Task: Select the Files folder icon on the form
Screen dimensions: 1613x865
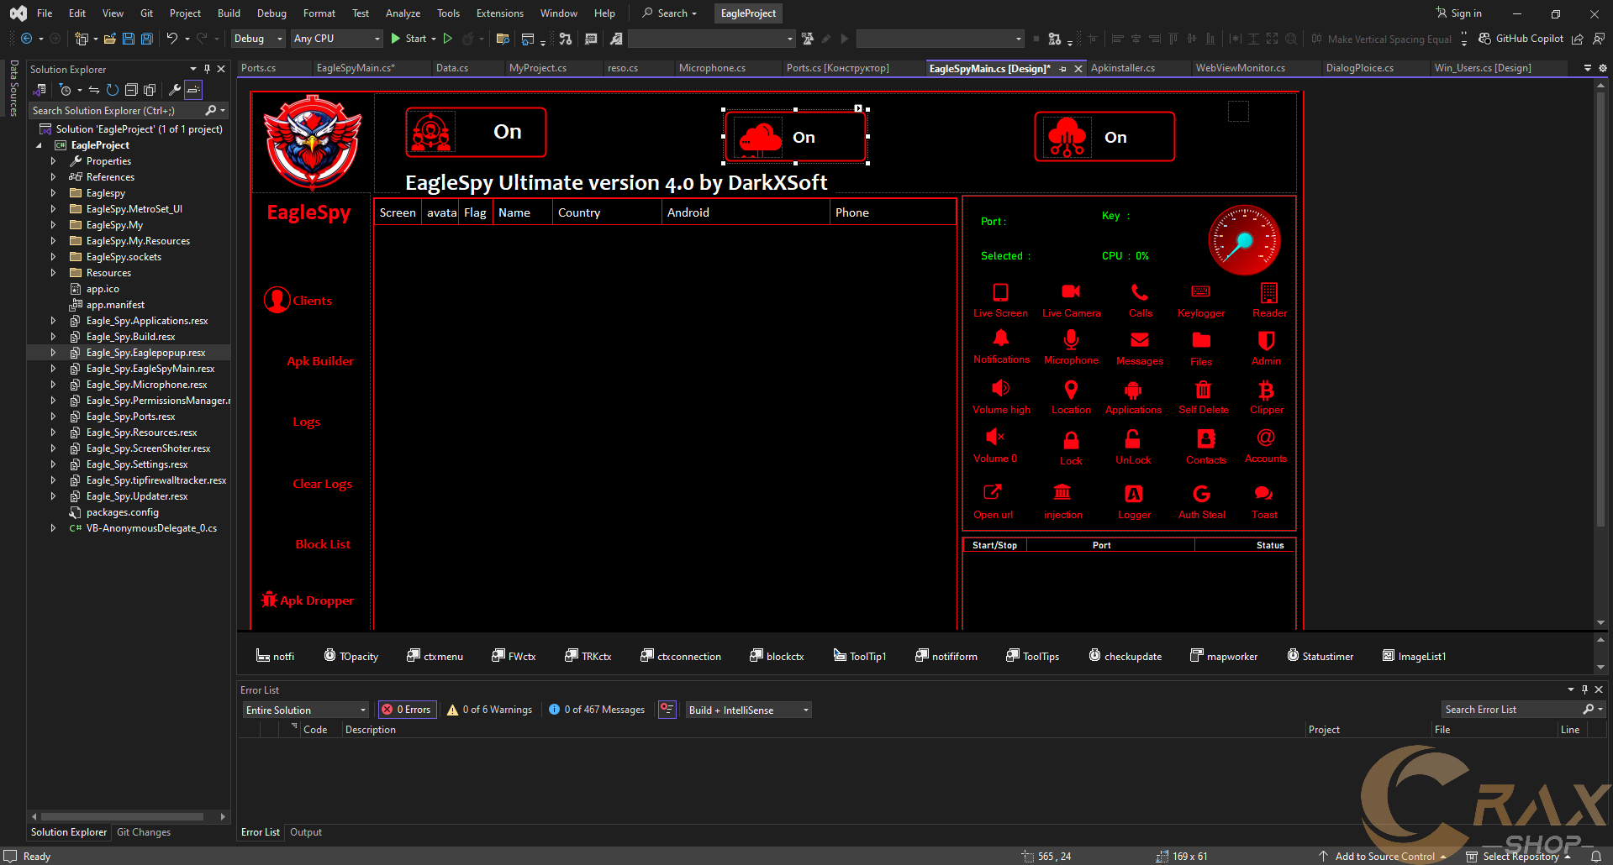Action: pos(1201,340)
